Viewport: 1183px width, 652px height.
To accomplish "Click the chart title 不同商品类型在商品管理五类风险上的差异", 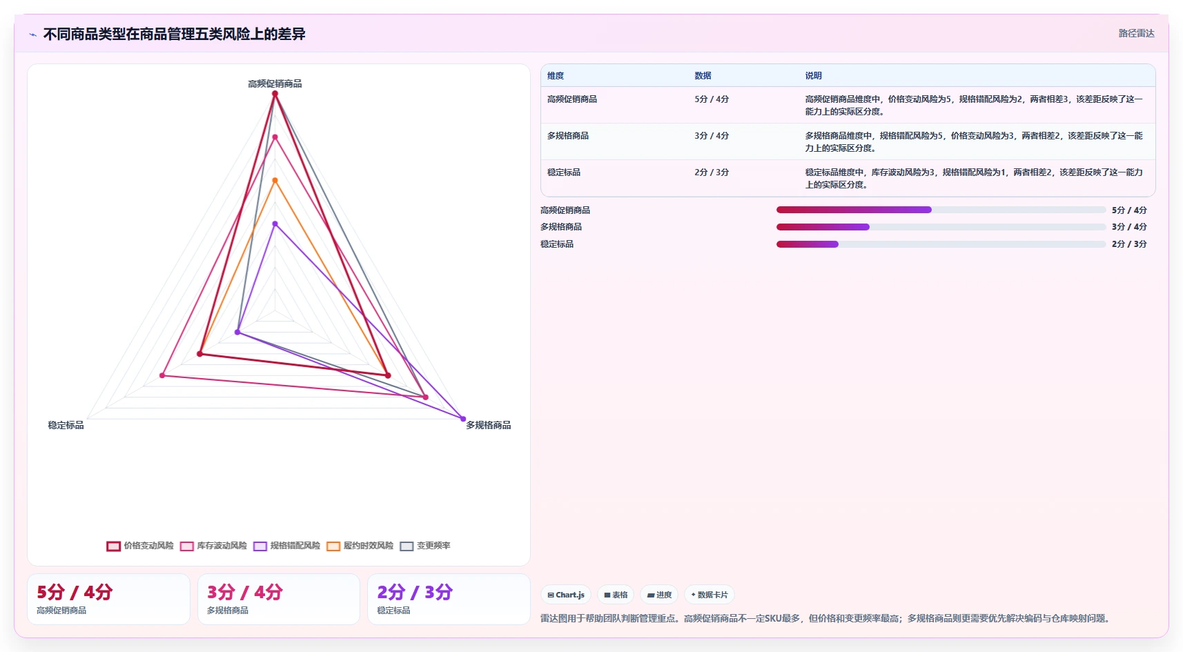I will (x=175, y=34).
